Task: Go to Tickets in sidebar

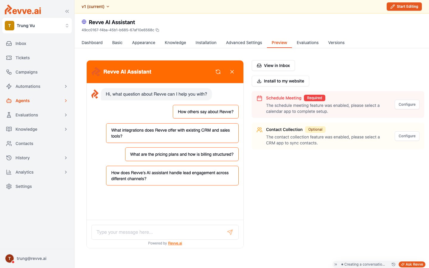Action: pyautogui.click(x=37, y=58)
